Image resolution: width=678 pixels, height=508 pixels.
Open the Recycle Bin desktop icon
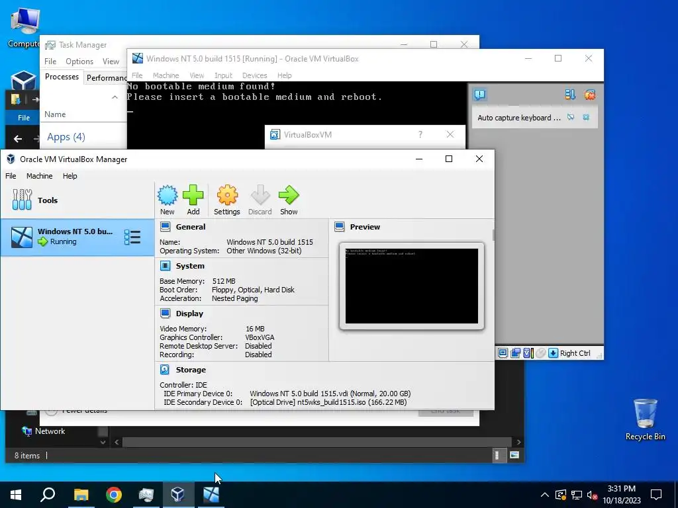pos(645,419)
